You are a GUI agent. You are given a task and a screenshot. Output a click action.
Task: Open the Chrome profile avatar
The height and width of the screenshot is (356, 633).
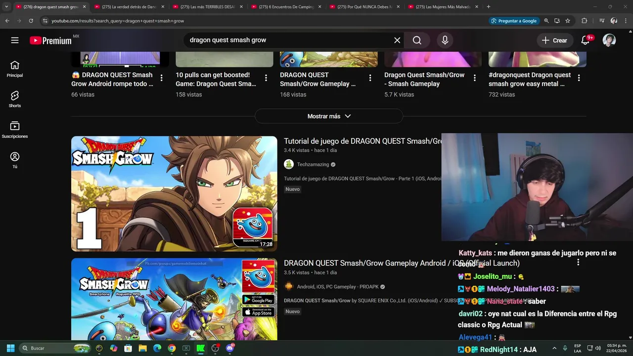[x=614, y=21]
